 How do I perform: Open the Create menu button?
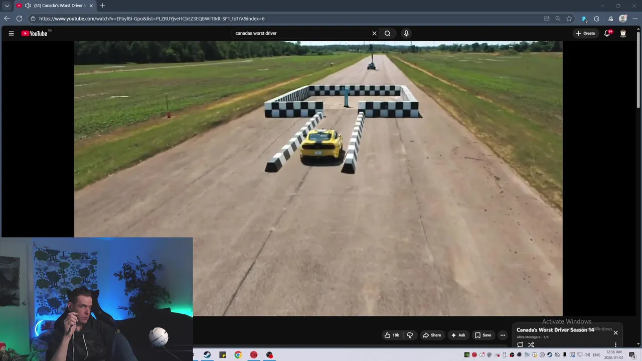click(585, 34)
